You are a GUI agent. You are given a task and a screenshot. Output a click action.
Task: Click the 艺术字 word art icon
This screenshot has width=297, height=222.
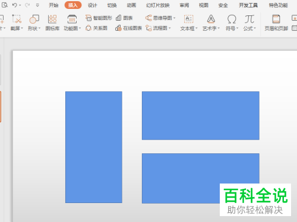coord(211,19)
